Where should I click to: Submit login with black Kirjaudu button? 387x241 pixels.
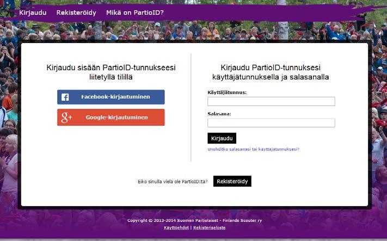click(x=222, y=138)
